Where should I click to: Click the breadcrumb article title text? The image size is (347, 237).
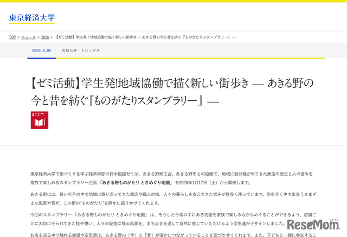pyautogui.click(x=145, y=37)
